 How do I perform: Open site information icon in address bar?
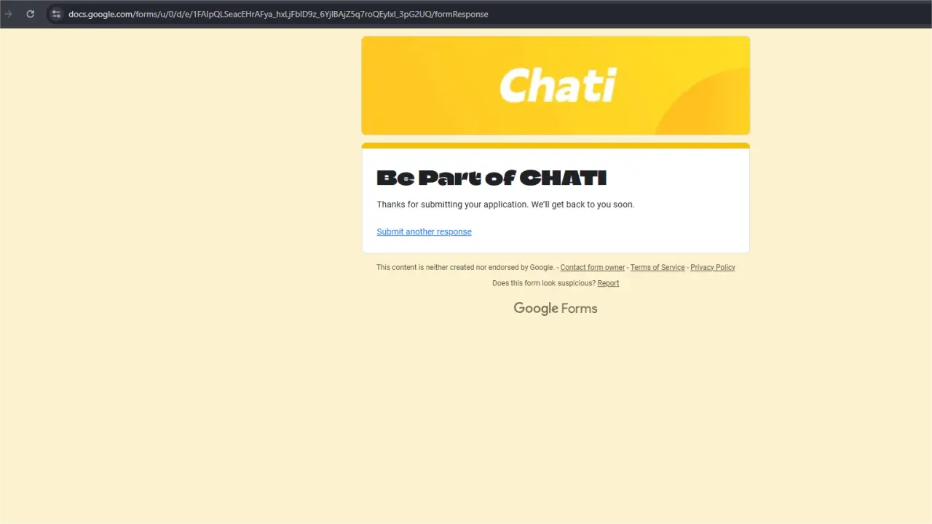click(x=56, y=14)
